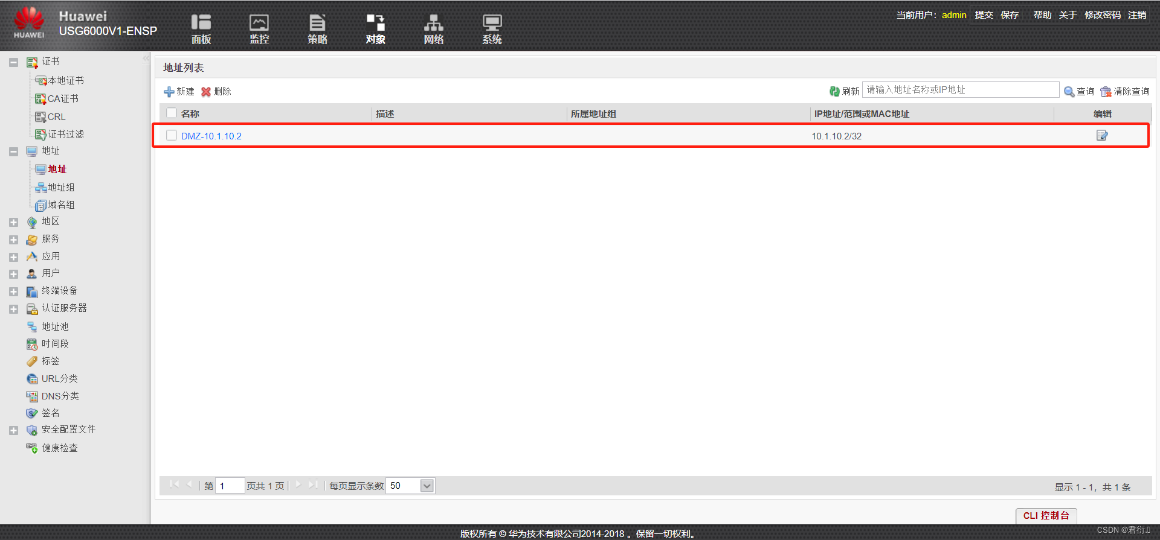Collapse the left sidebar panel arrow
This screenshot has height=540, width=1160.
click(146, 59)
